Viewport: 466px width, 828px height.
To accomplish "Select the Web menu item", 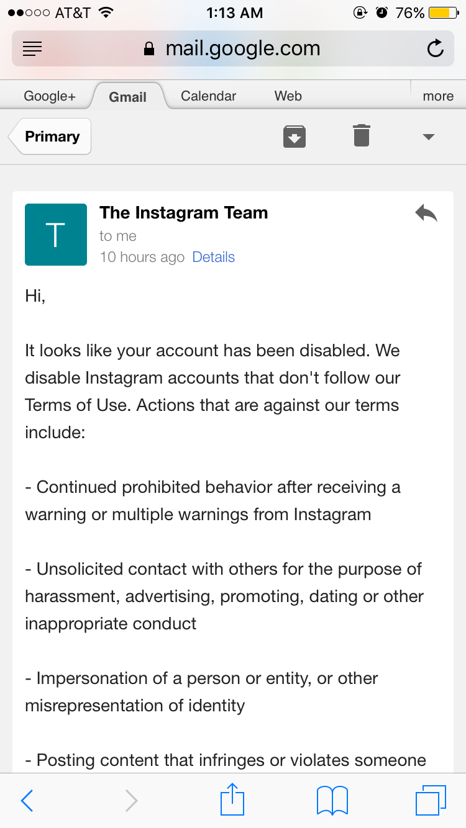I will point(287,96).
